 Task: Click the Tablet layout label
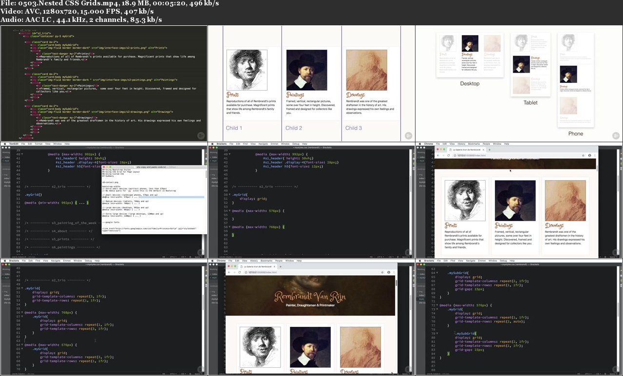[530, 103]
